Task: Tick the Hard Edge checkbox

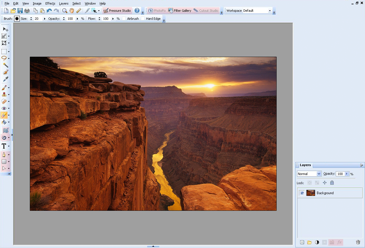Action: [x=143, y=19]
